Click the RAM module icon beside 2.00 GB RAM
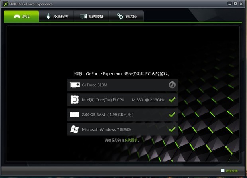The height and width of the screenshot is (178, 247). click(74, 115)
